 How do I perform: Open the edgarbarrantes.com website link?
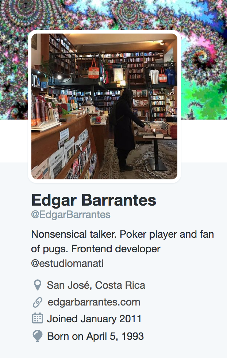pos(94,302)
